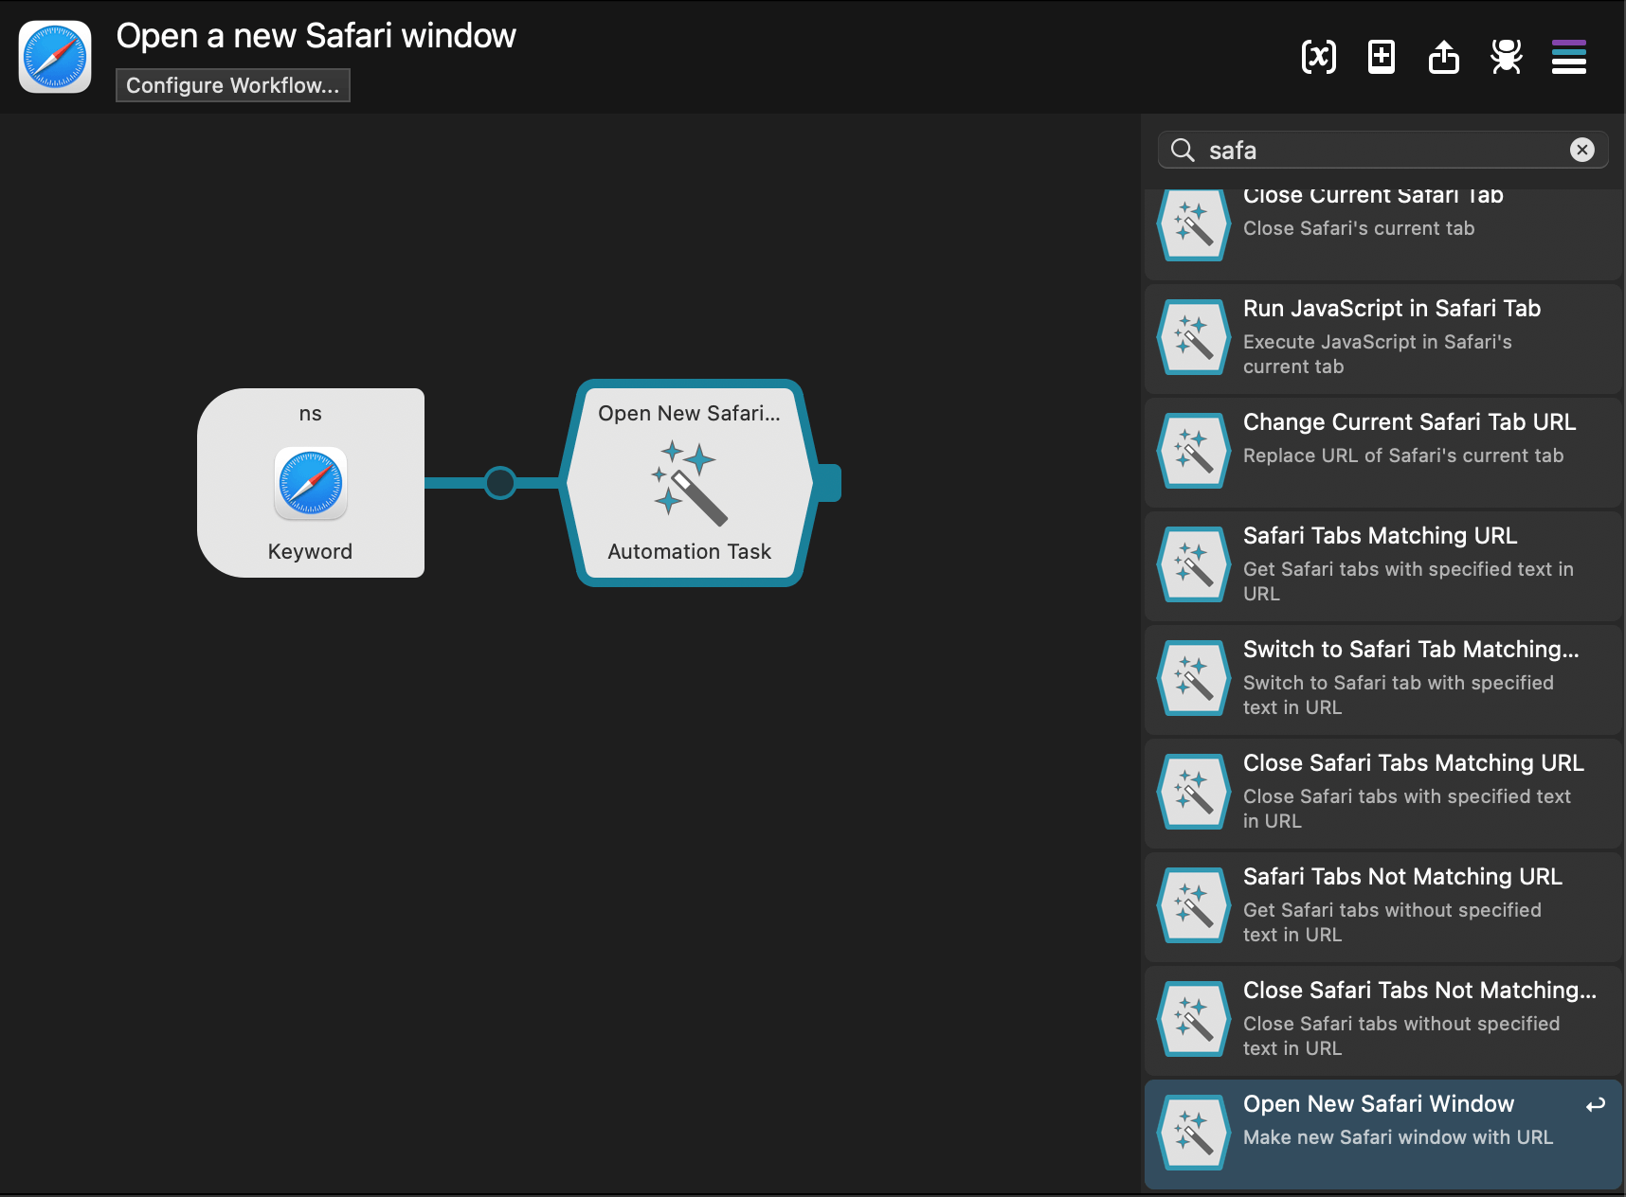Clear the search field with the x icon
Screen dimensions: 1626x1197
(x=1581, y=150)
